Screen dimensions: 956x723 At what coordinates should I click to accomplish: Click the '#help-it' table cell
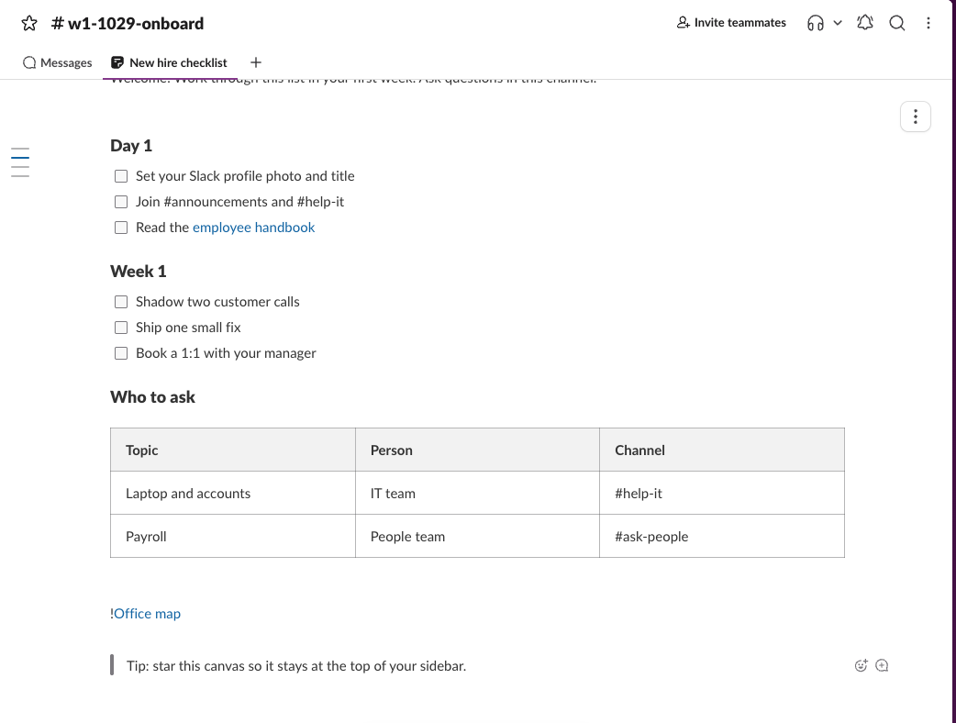[722, 494]
